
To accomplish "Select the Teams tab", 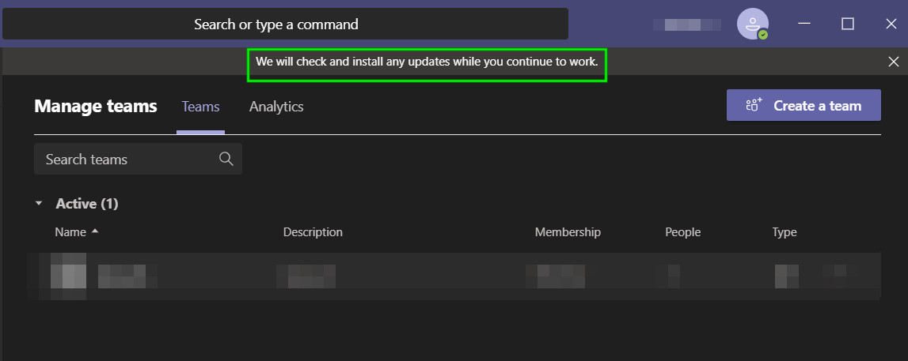I will coord(200,106).
